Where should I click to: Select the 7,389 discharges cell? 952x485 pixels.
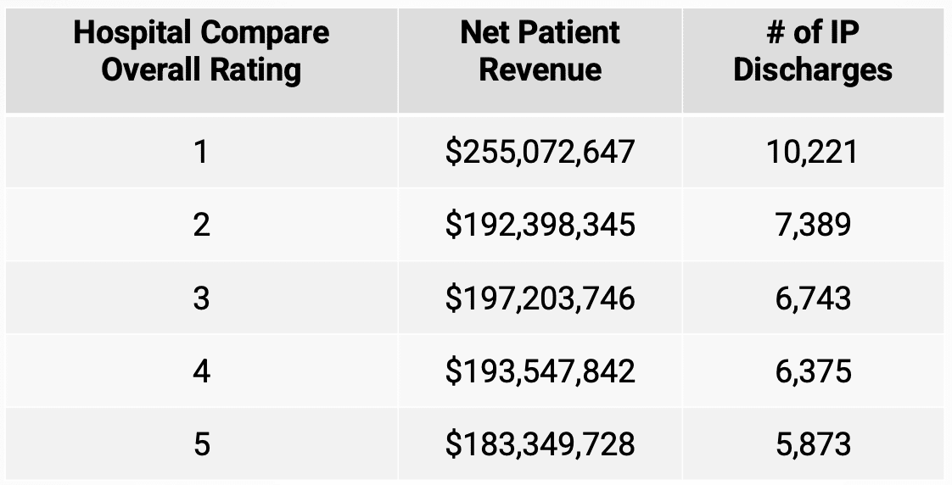point(812,226)
